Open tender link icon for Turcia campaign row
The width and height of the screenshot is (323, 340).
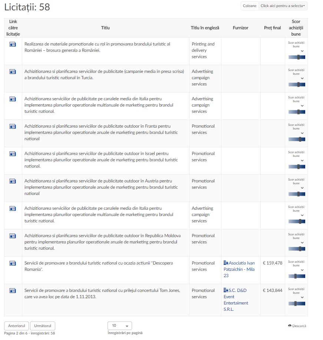click(x=13, y=72)
